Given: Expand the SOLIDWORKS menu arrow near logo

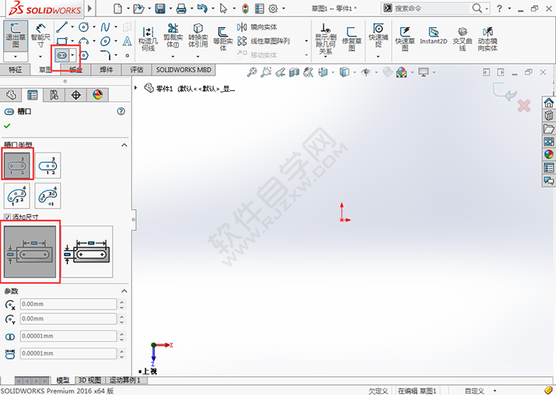Looking at the screenshot, I should tap(89, 8).
